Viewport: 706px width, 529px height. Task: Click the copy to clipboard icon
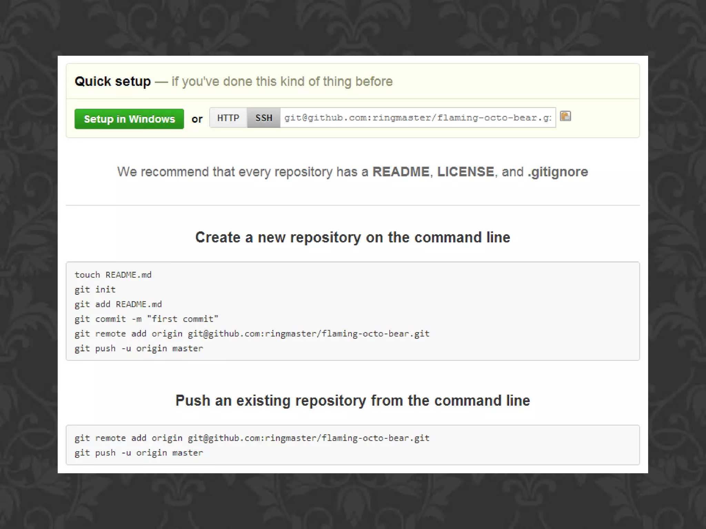tap(565, 116)
